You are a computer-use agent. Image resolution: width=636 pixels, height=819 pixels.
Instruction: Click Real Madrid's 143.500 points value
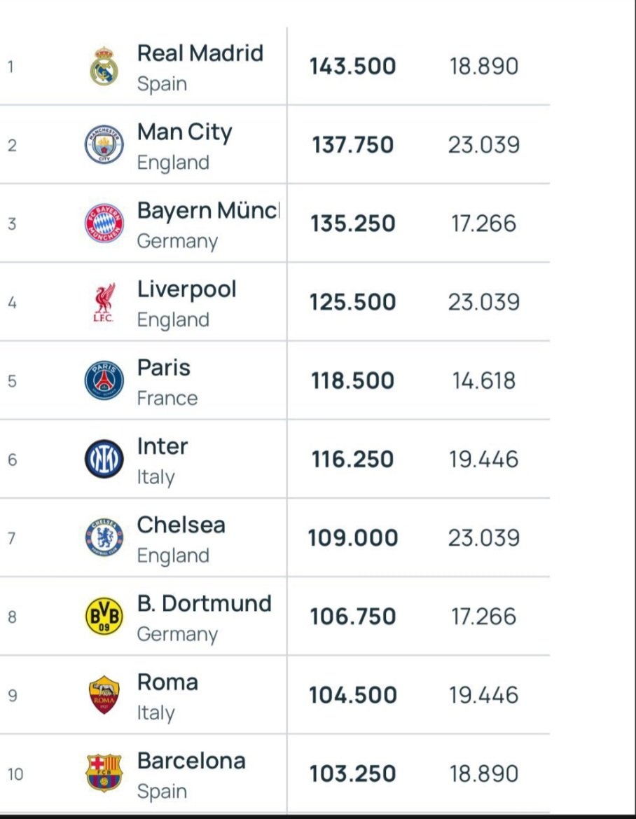pos(352,67)
